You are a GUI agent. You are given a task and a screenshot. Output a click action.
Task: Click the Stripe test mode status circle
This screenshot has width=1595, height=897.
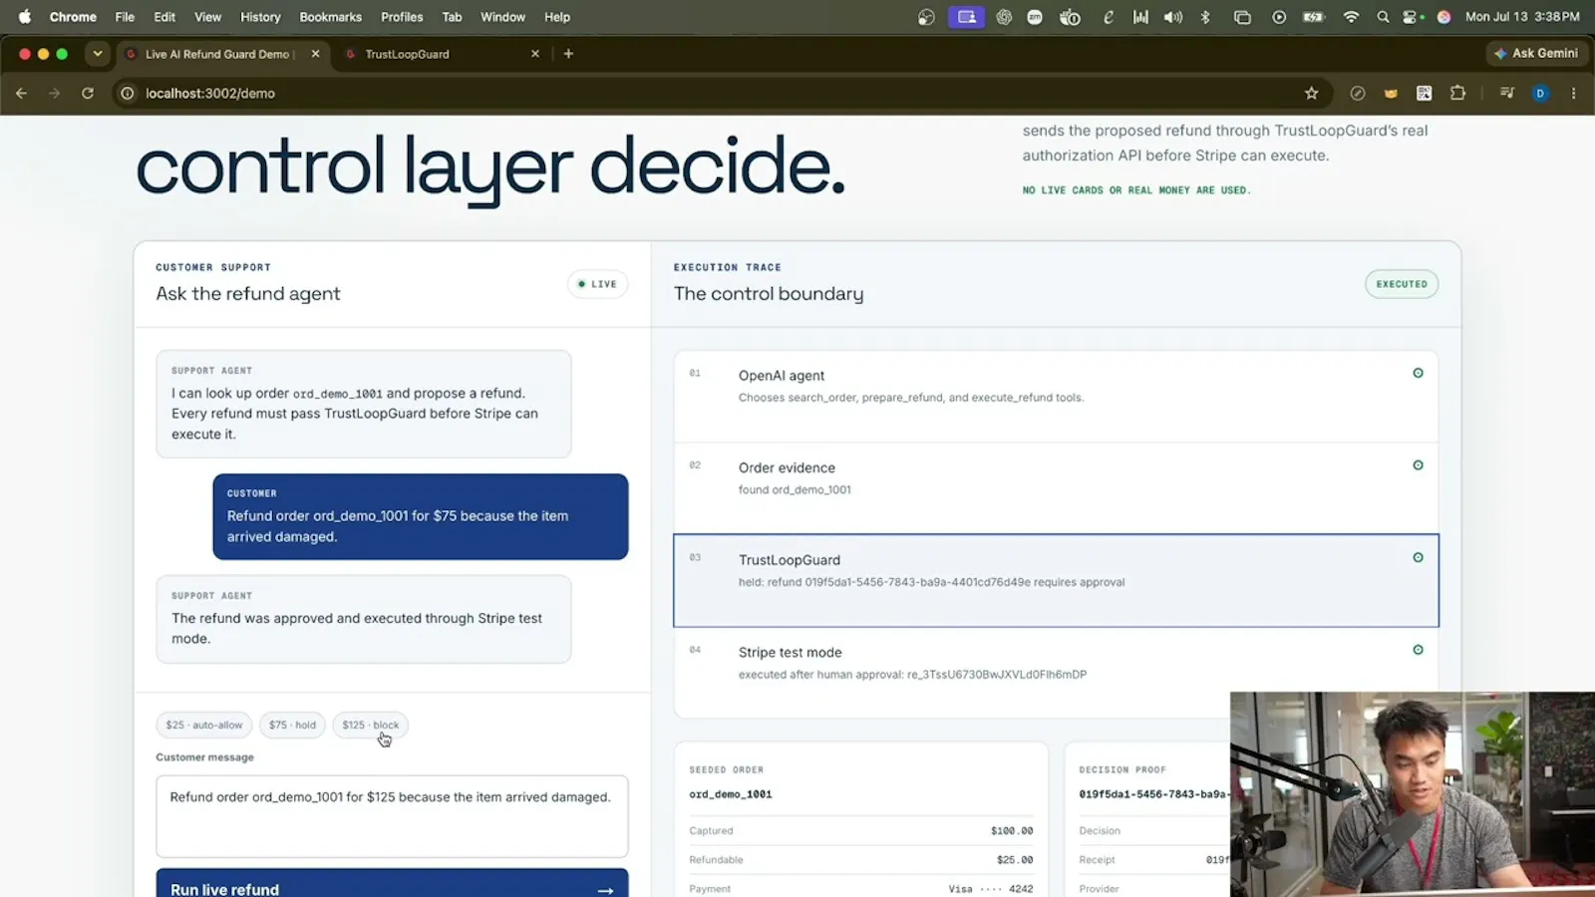(x=1418, y=650)
